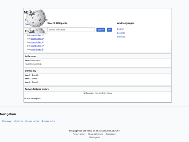Click the Year 2 - Event 2 entry
This screenshot has height=142, width=189.
click(x=32, y=79)
